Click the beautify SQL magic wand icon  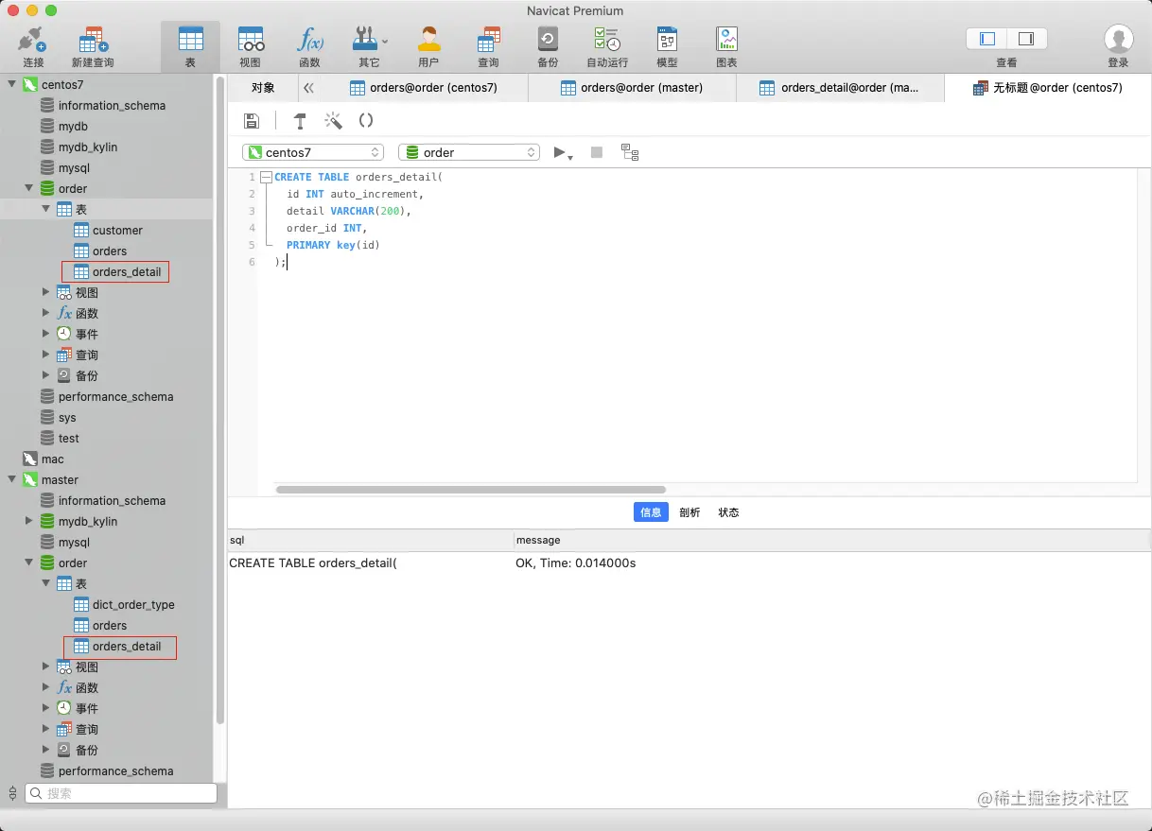pos(333,120)
